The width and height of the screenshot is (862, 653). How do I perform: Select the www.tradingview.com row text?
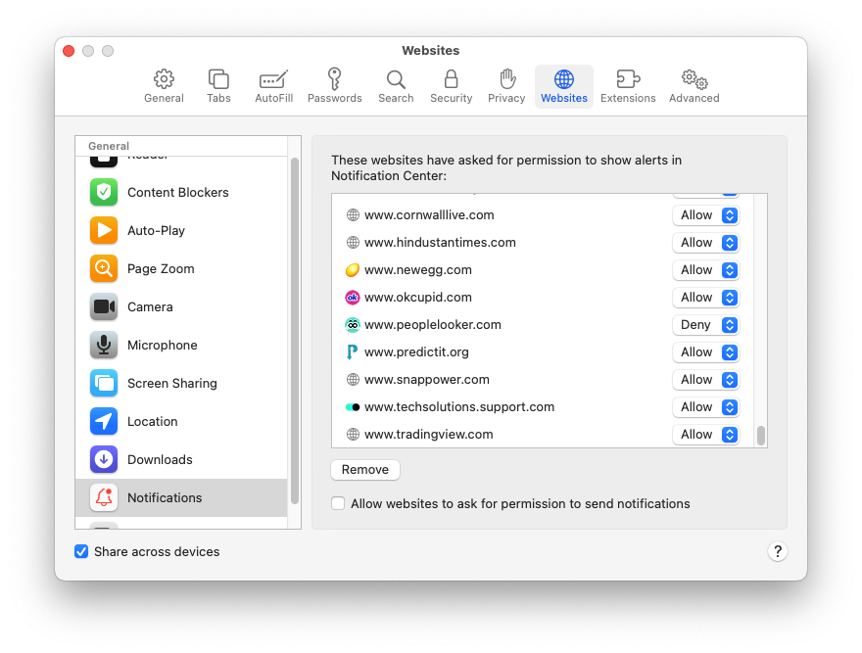tap(428, 435)
